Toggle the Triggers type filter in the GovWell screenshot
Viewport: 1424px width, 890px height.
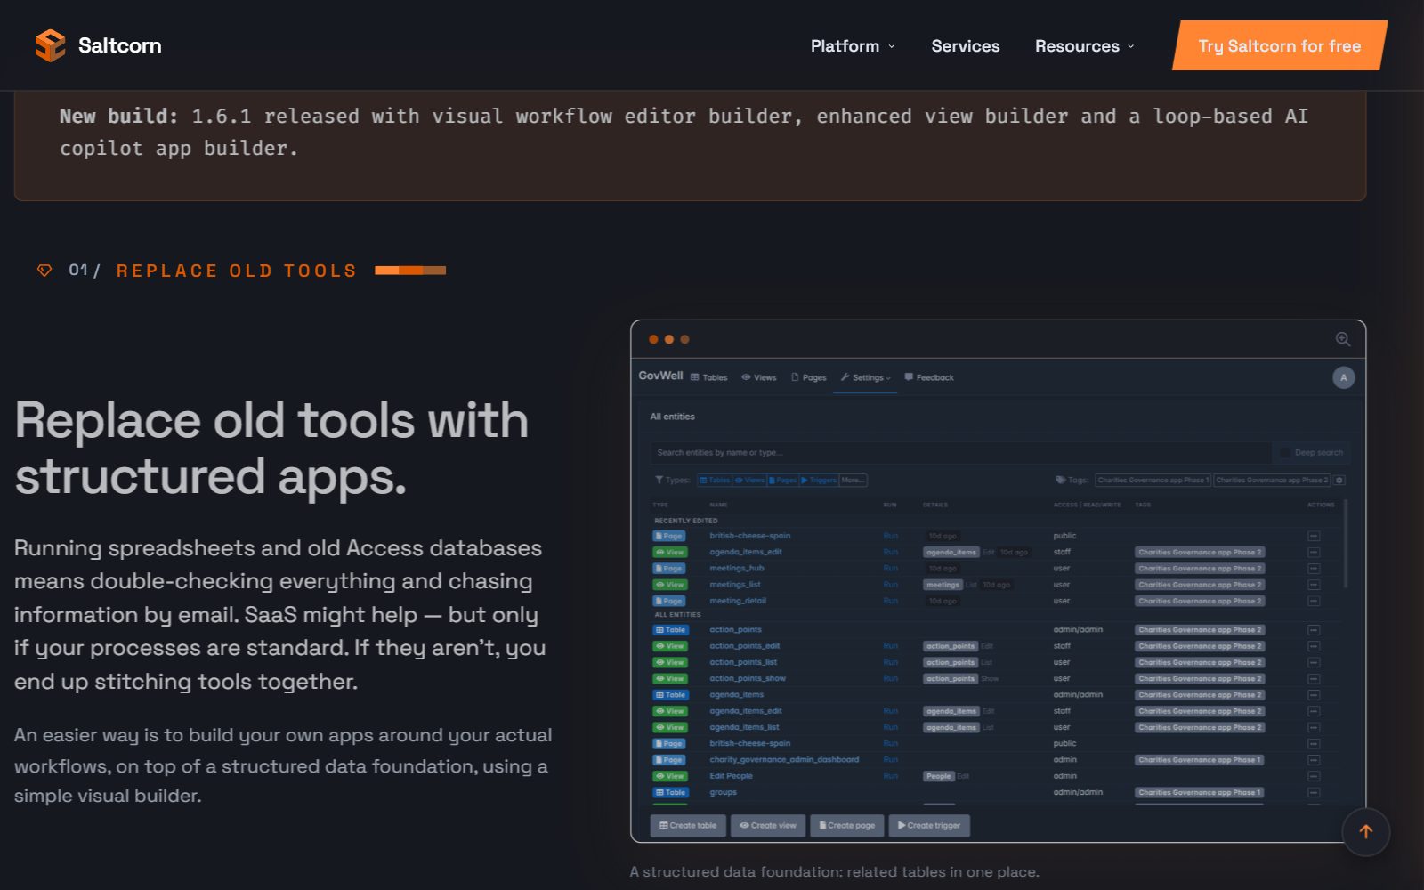[819, 480]
